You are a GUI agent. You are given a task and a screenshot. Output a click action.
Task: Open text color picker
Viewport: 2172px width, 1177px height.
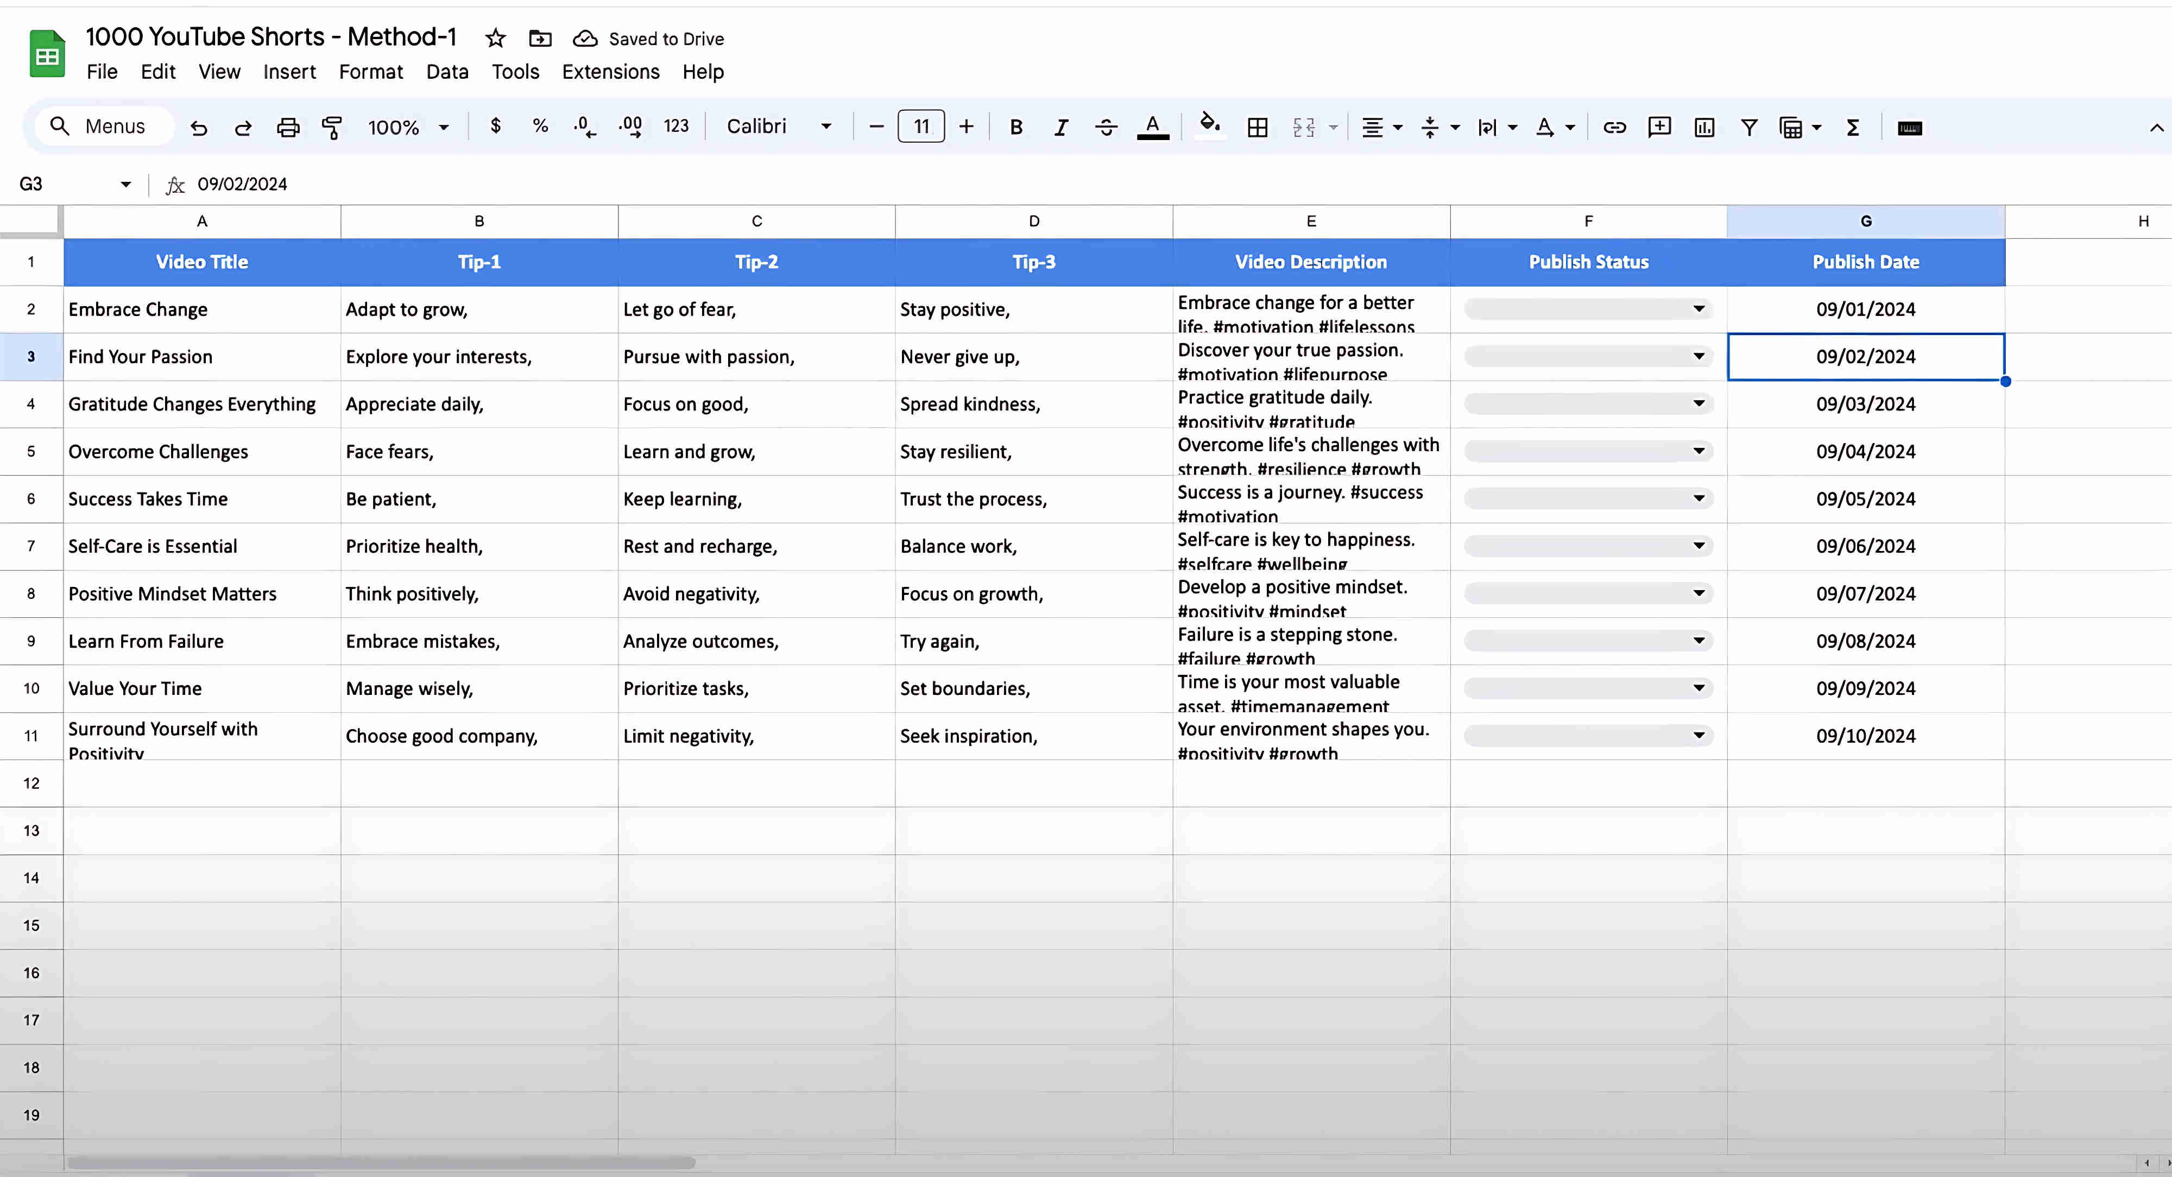click(x=1153, y=128)
